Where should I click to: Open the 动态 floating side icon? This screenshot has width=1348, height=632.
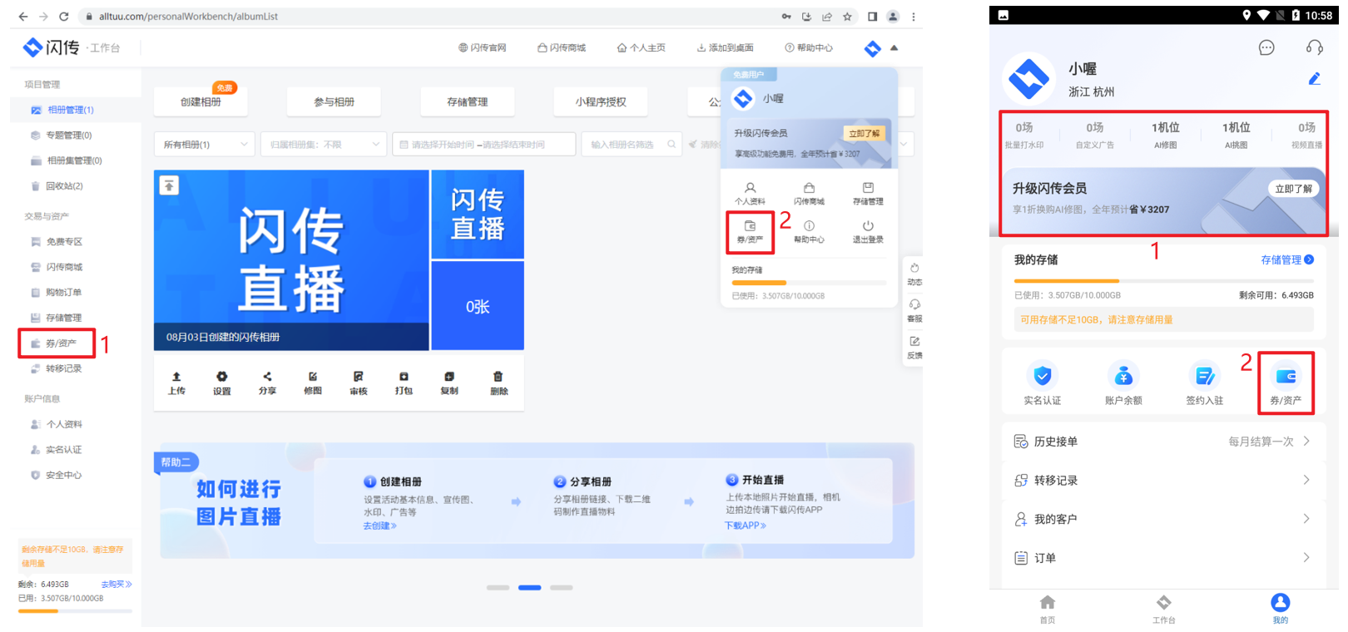click(914, 269)
